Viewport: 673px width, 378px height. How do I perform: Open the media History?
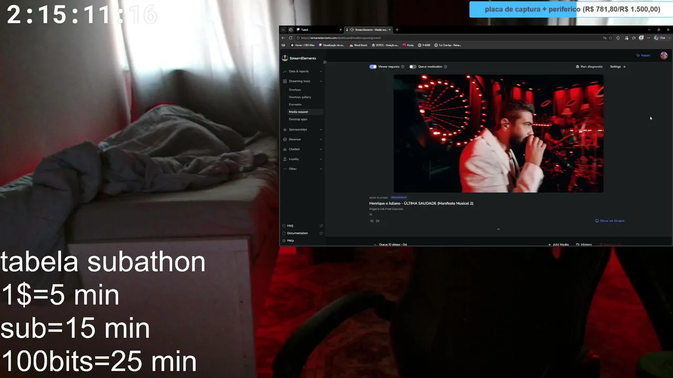(x=584, y=245)
